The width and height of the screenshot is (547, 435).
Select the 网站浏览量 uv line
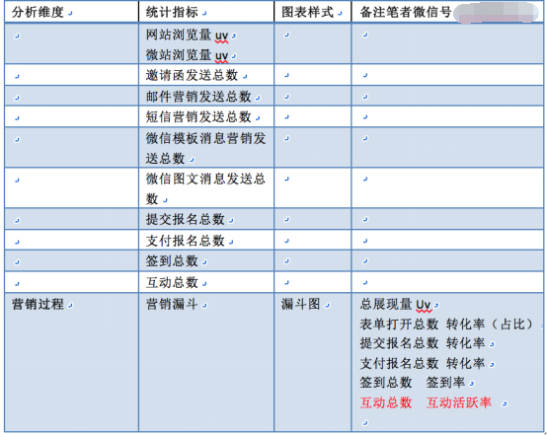click(187, 35)
